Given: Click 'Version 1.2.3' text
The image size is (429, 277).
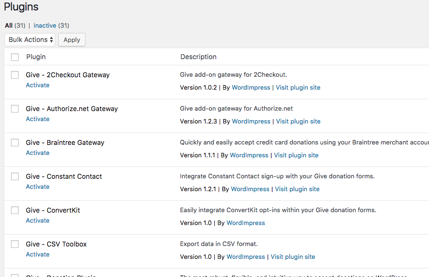Looking at the screenshot, I should coord(199,122).
